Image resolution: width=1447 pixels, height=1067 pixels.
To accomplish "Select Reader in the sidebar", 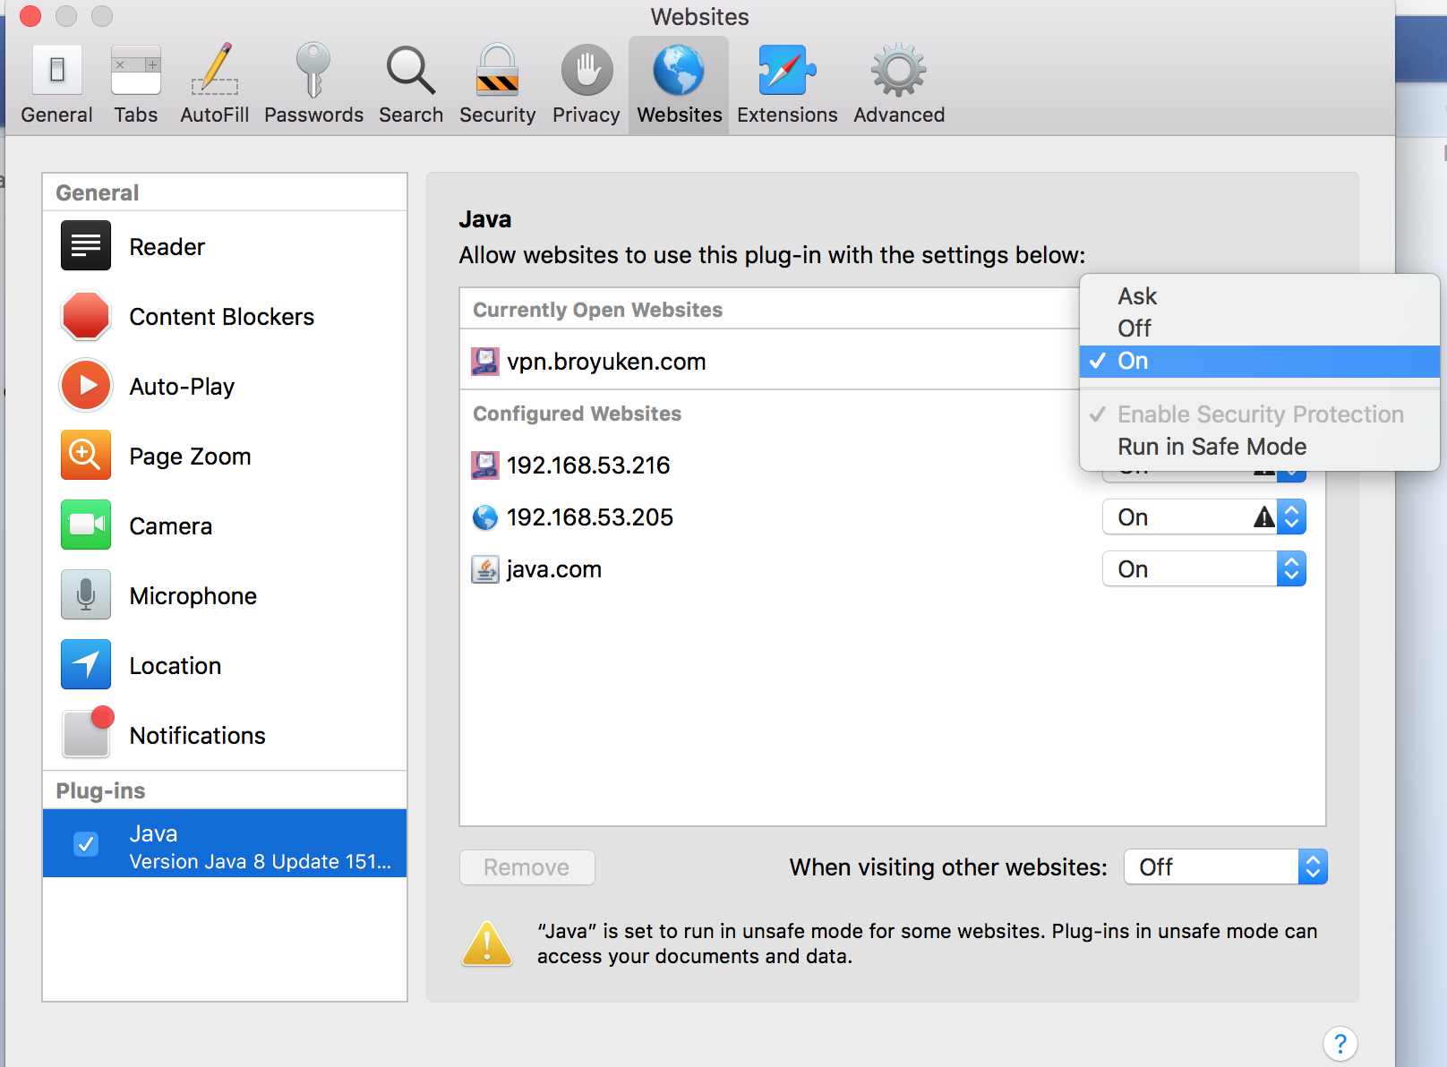I will click(225, 246).
